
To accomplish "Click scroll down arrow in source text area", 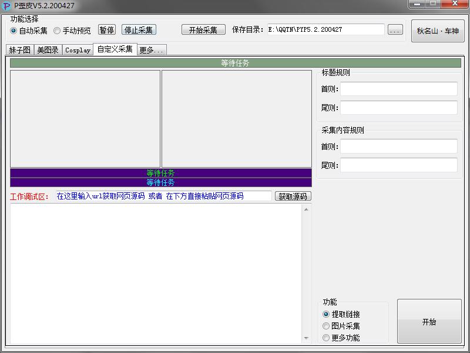I will [x=306, y=338].
